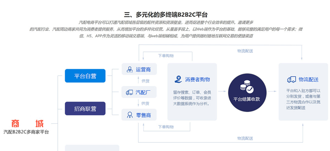Click the heading 三、多元化的多终端B2B2C平台

(166, 15)
